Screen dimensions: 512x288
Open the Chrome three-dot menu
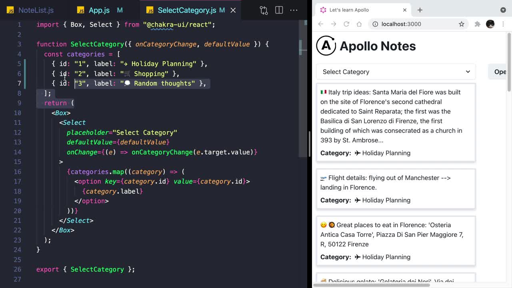coord(503,24)
